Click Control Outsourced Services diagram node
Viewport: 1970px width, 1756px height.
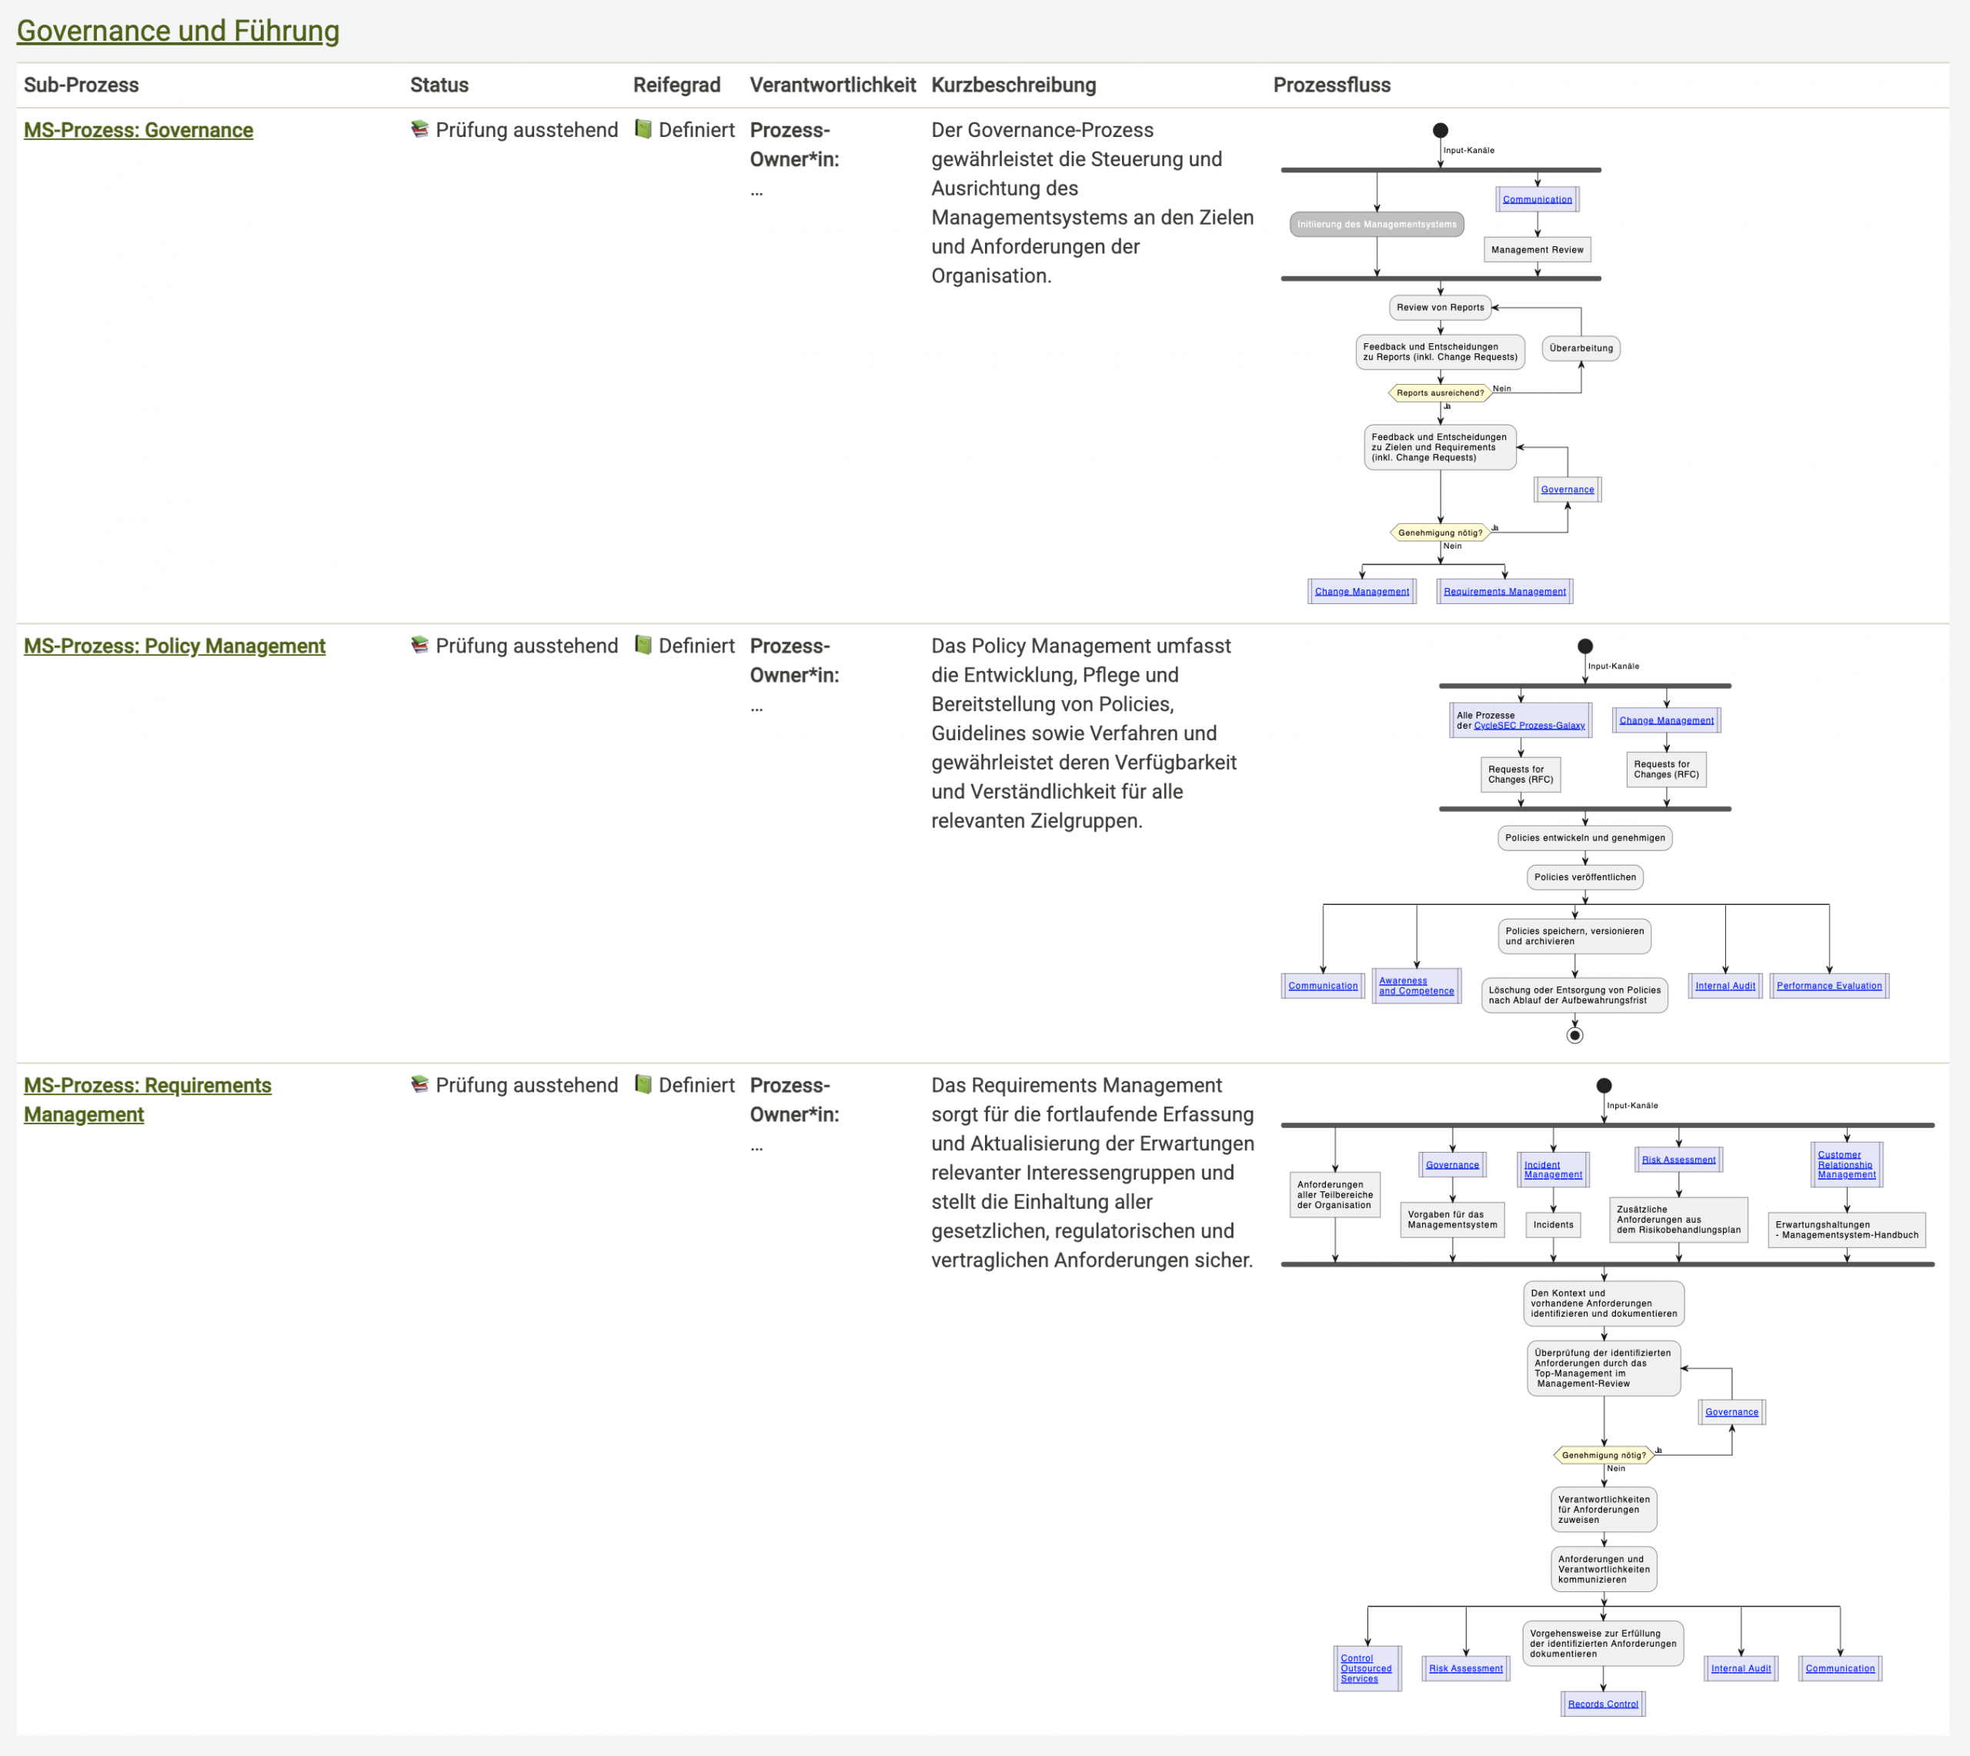(1365, 1668)
